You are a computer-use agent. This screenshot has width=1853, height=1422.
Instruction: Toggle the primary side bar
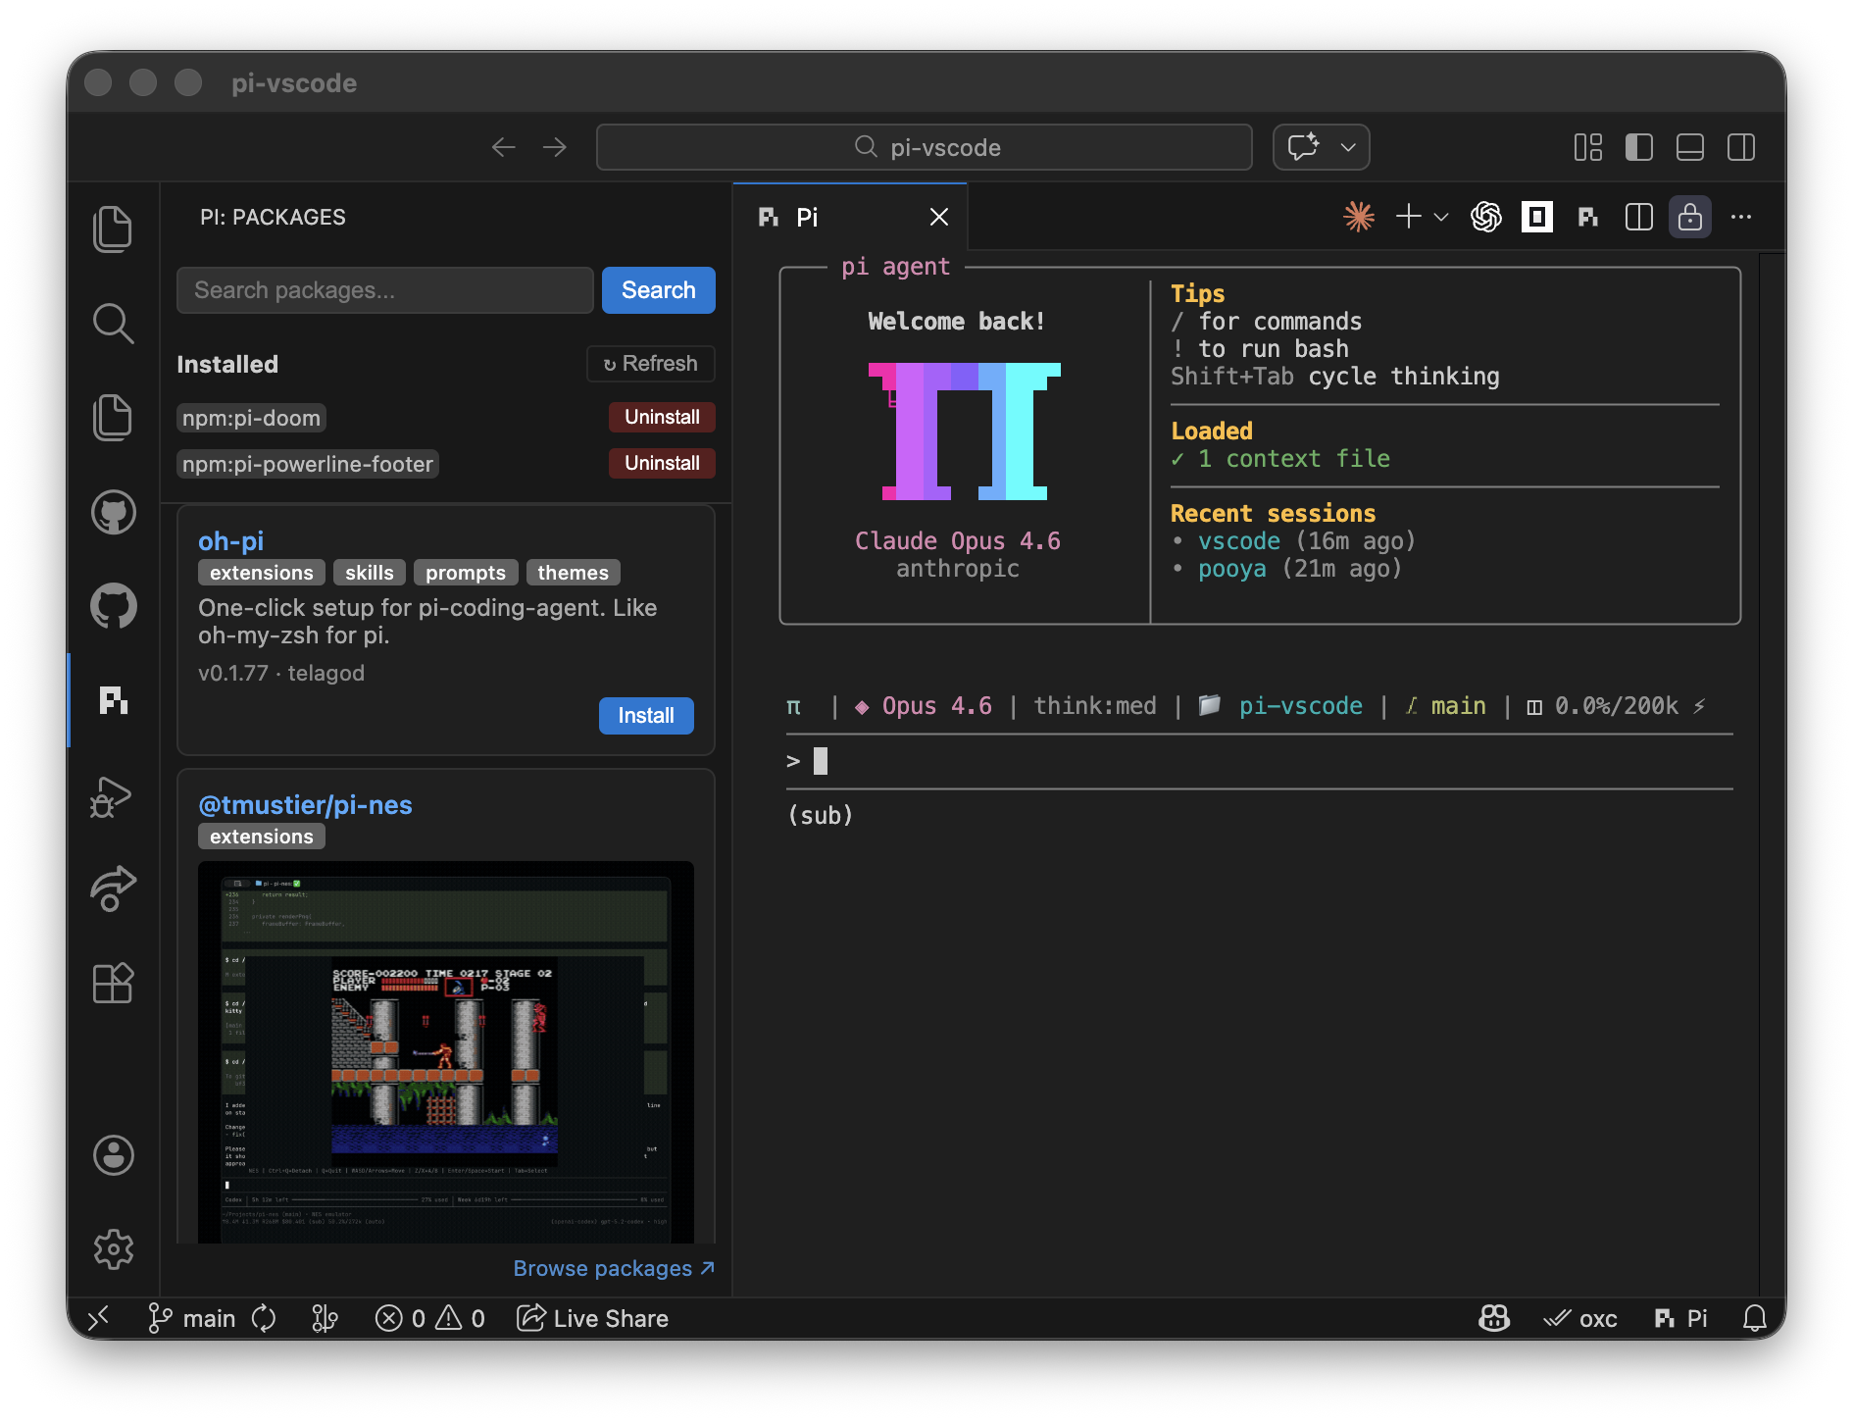pos(1639,147)
